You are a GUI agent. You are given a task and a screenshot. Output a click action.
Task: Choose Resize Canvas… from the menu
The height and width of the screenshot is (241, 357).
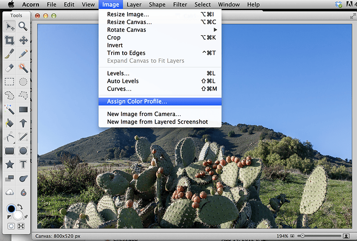tap(160, 22)
